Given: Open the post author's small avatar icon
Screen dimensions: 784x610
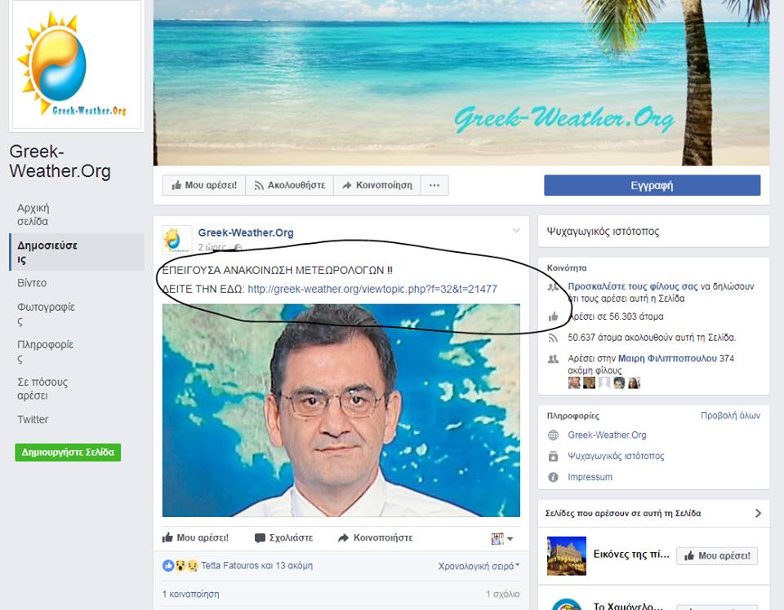Looking at the screenshot, I should pyautogui.click(x=177, y=240).
